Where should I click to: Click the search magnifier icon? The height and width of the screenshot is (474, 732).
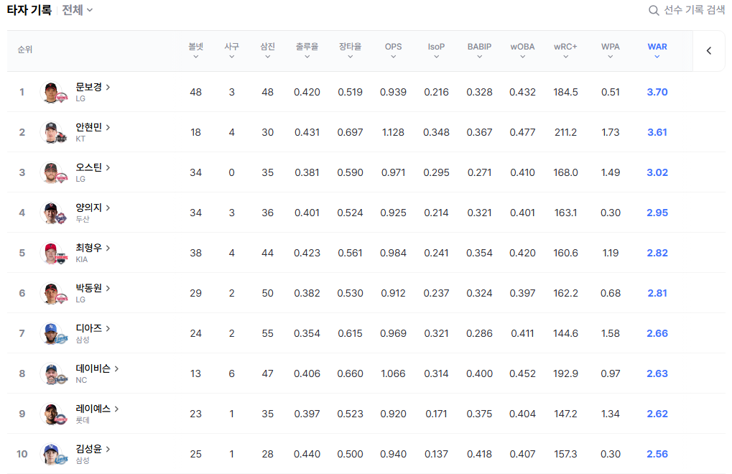click(x=654, y=10)
